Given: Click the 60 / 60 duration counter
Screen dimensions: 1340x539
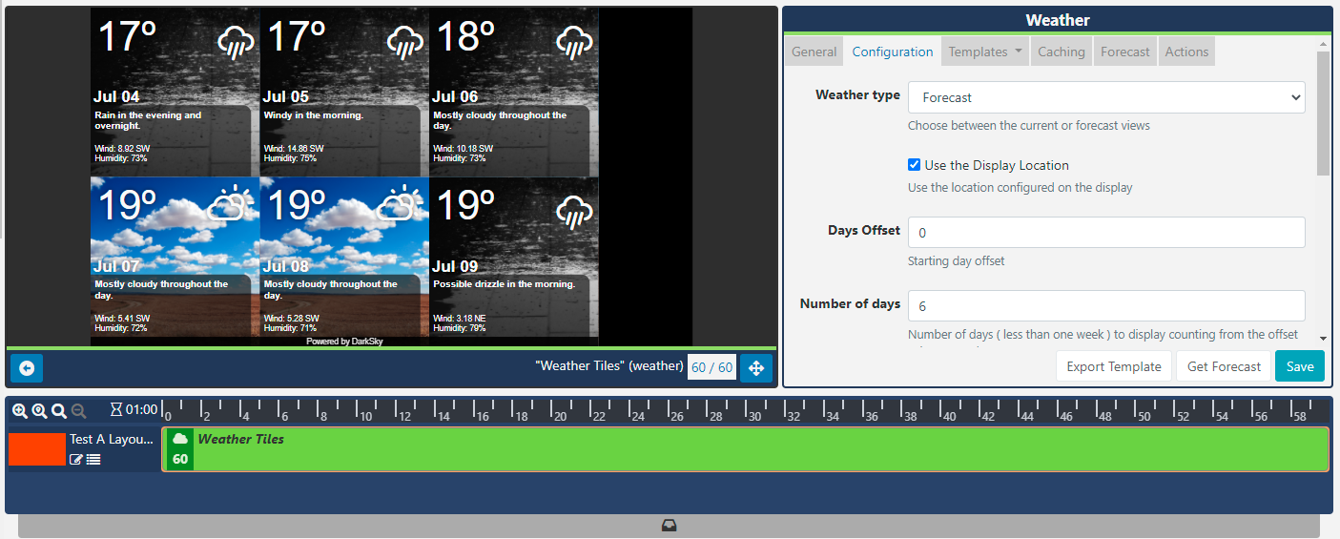Looking at the screenshot, I should [712, 367].
